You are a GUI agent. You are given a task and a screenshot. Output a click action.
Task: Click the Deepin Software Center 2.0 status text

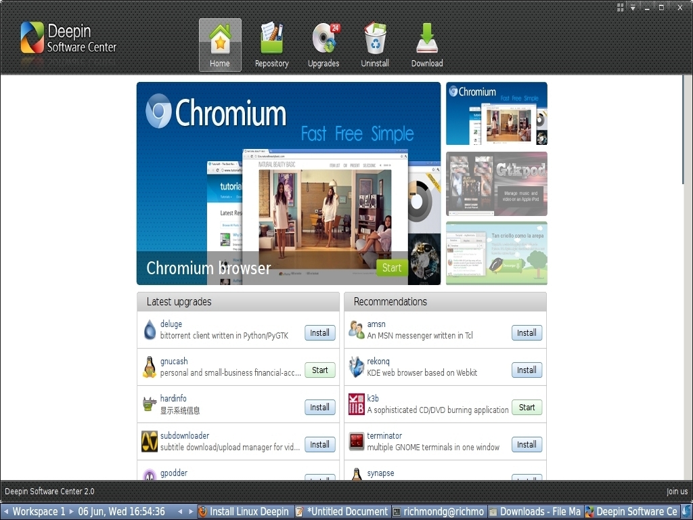tap(49, 492)
